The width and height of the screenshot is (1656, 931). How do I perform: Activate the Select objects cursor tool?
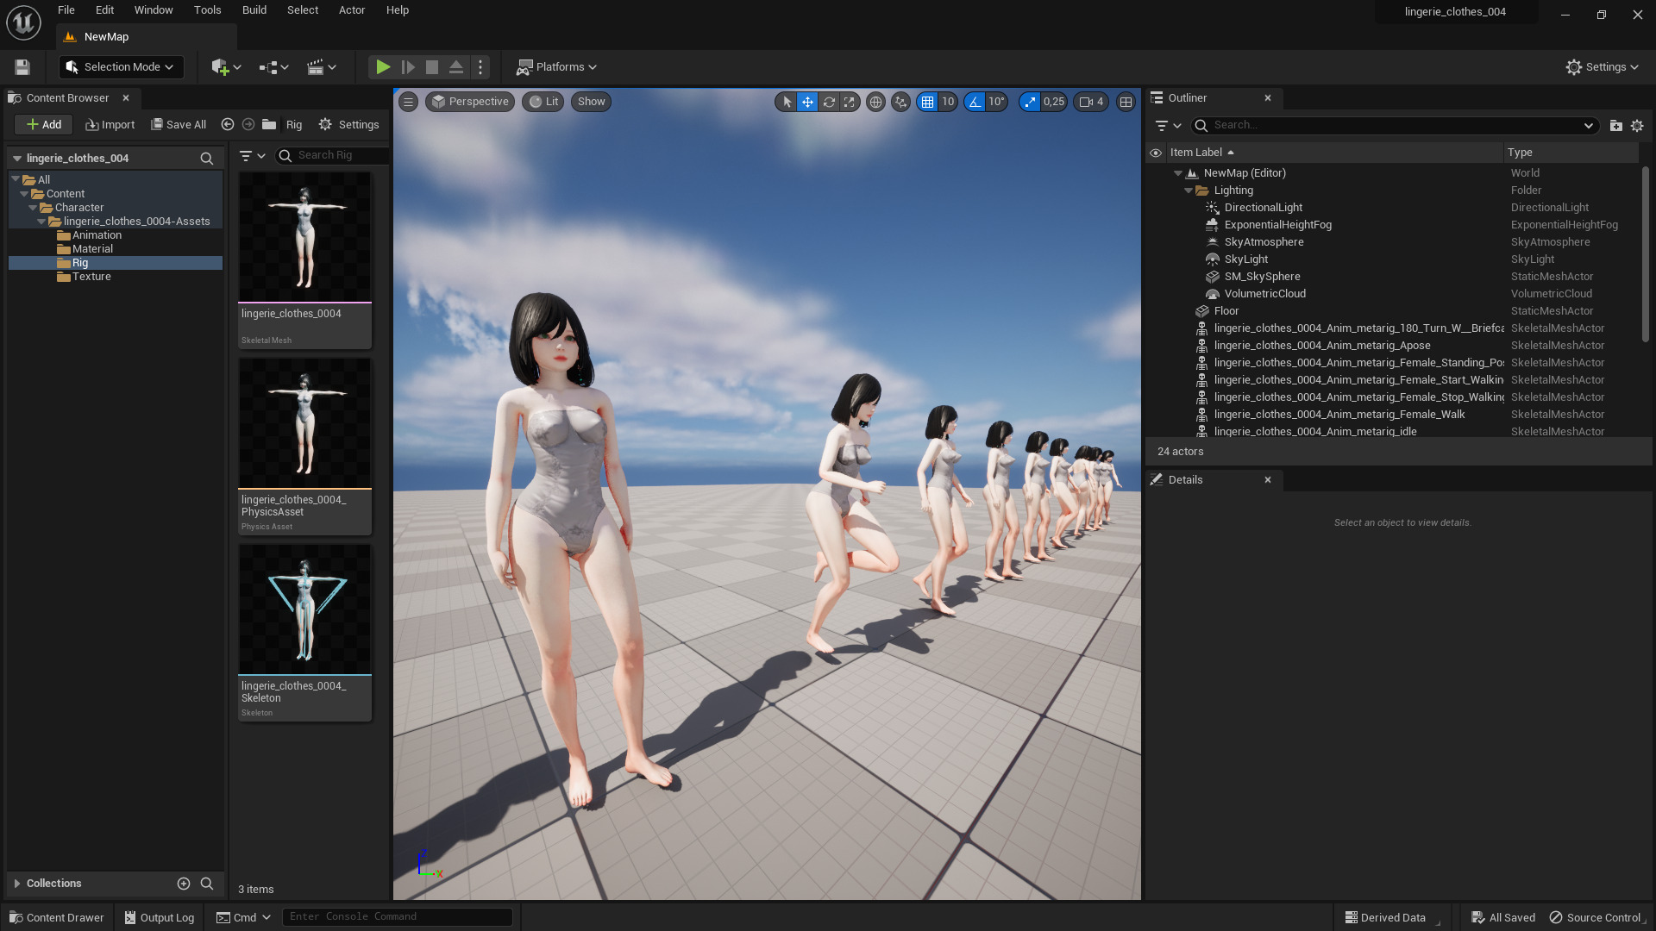[787, 102]
